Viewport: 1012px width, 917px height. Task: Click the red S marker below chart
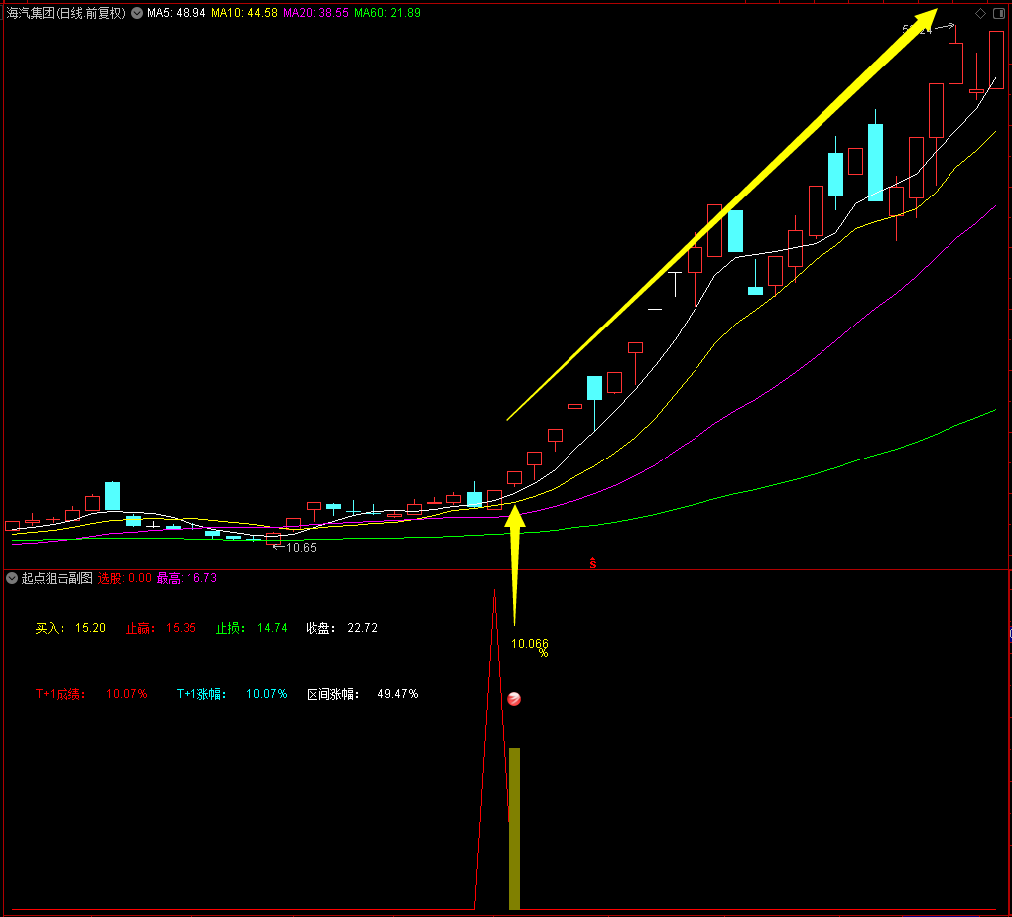(x=592, y=563)
